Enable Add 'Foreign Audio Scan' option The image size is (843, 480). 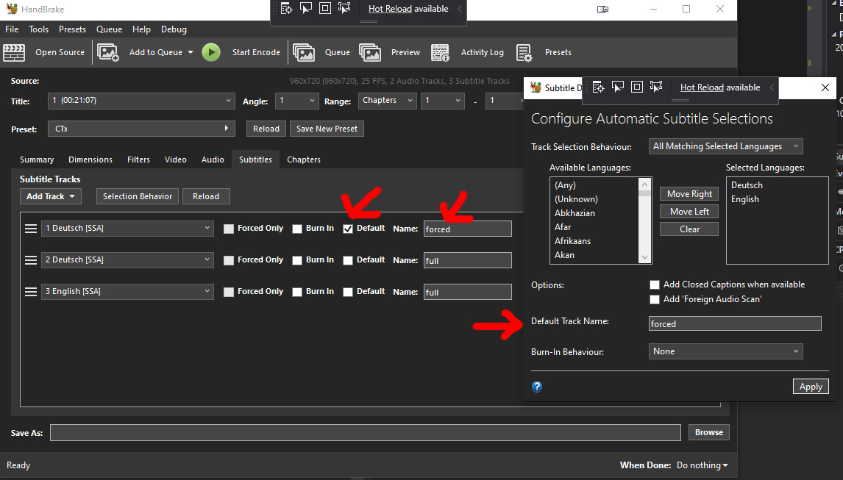(x=654, y=299)
